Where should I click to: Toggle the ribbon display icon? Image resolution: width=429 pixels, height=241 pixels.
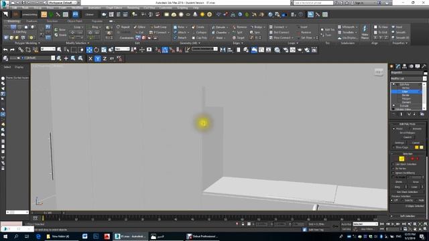pyautogui.click(x=254, y=50)
